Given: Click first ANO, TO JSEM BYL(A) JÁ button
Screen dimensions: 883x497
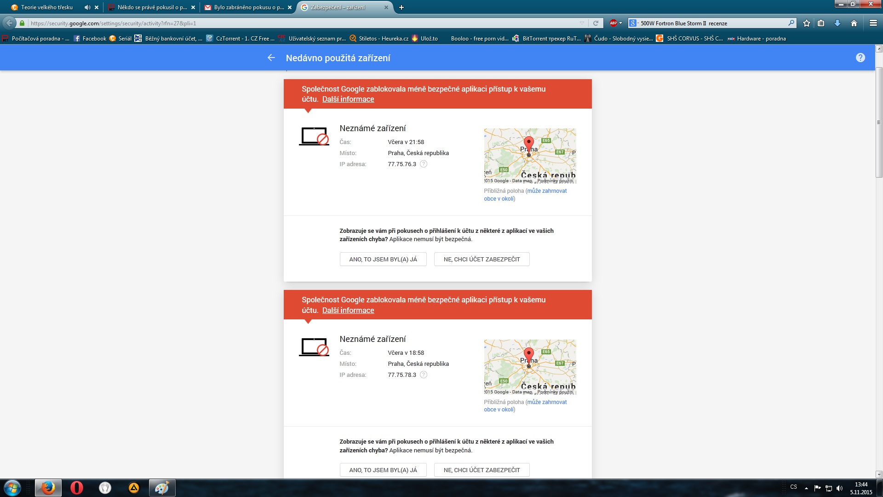Looking at the screenshot, I should [383, 259].
